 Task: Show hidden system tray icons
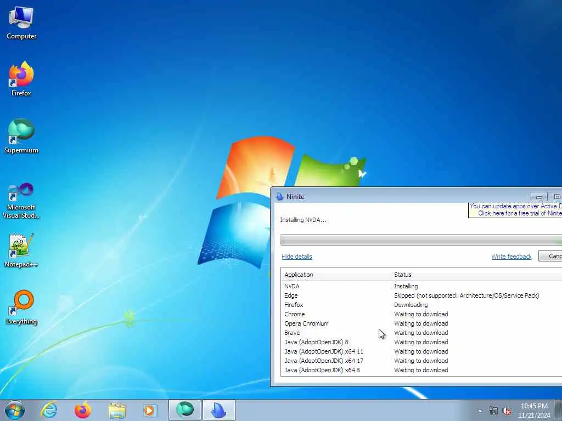click(x=480, y=411)
